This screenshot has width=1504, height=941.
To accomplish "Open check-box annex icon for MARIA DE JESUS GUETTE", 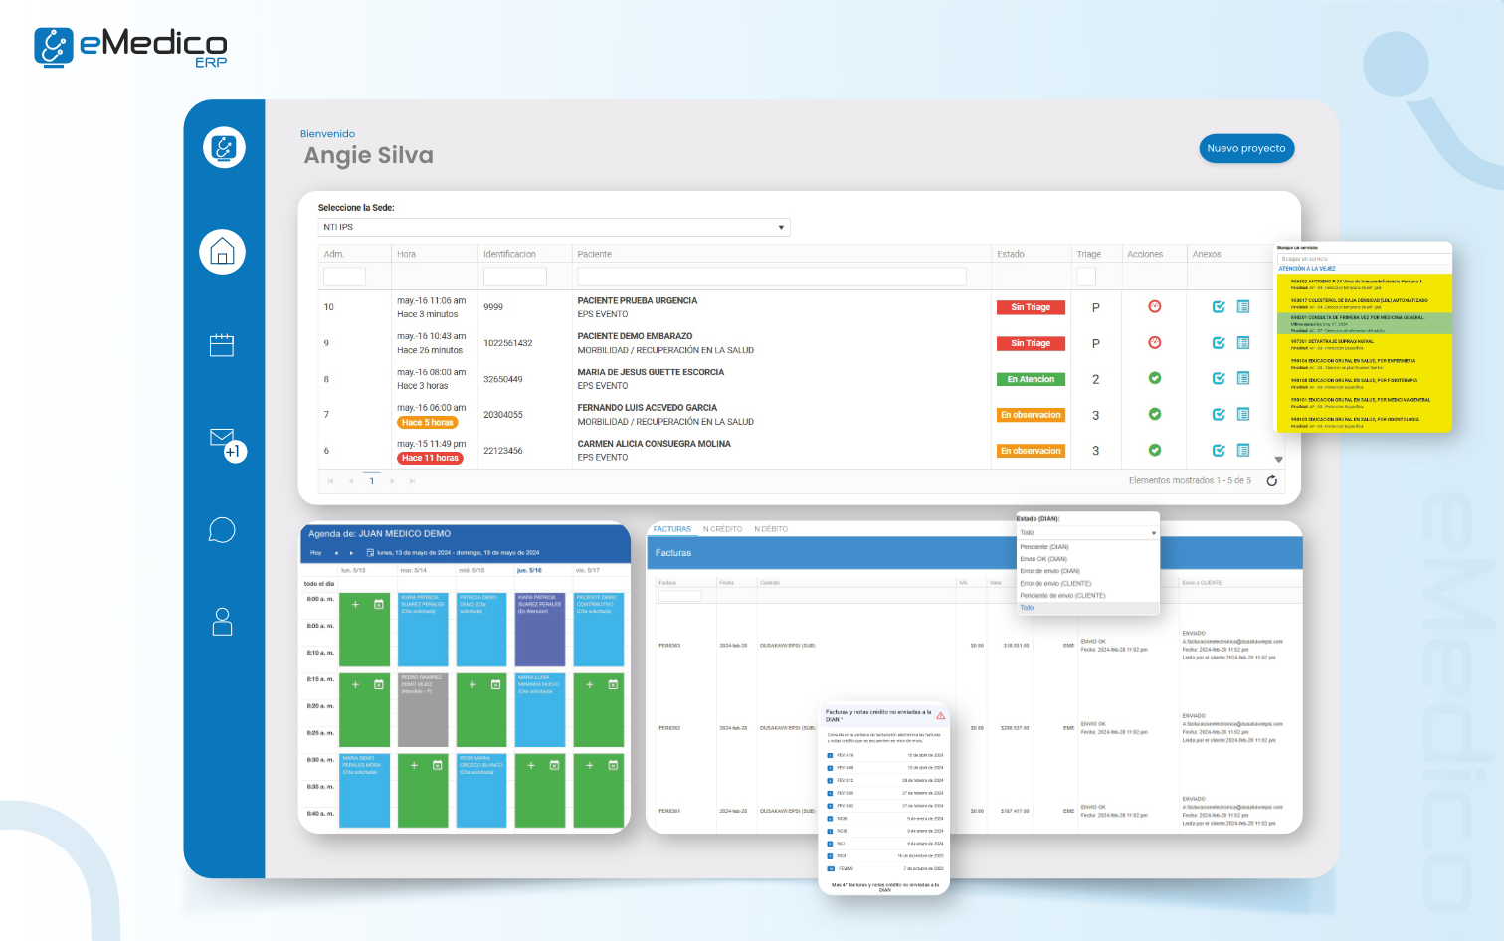I will (x=1219, y=378).
